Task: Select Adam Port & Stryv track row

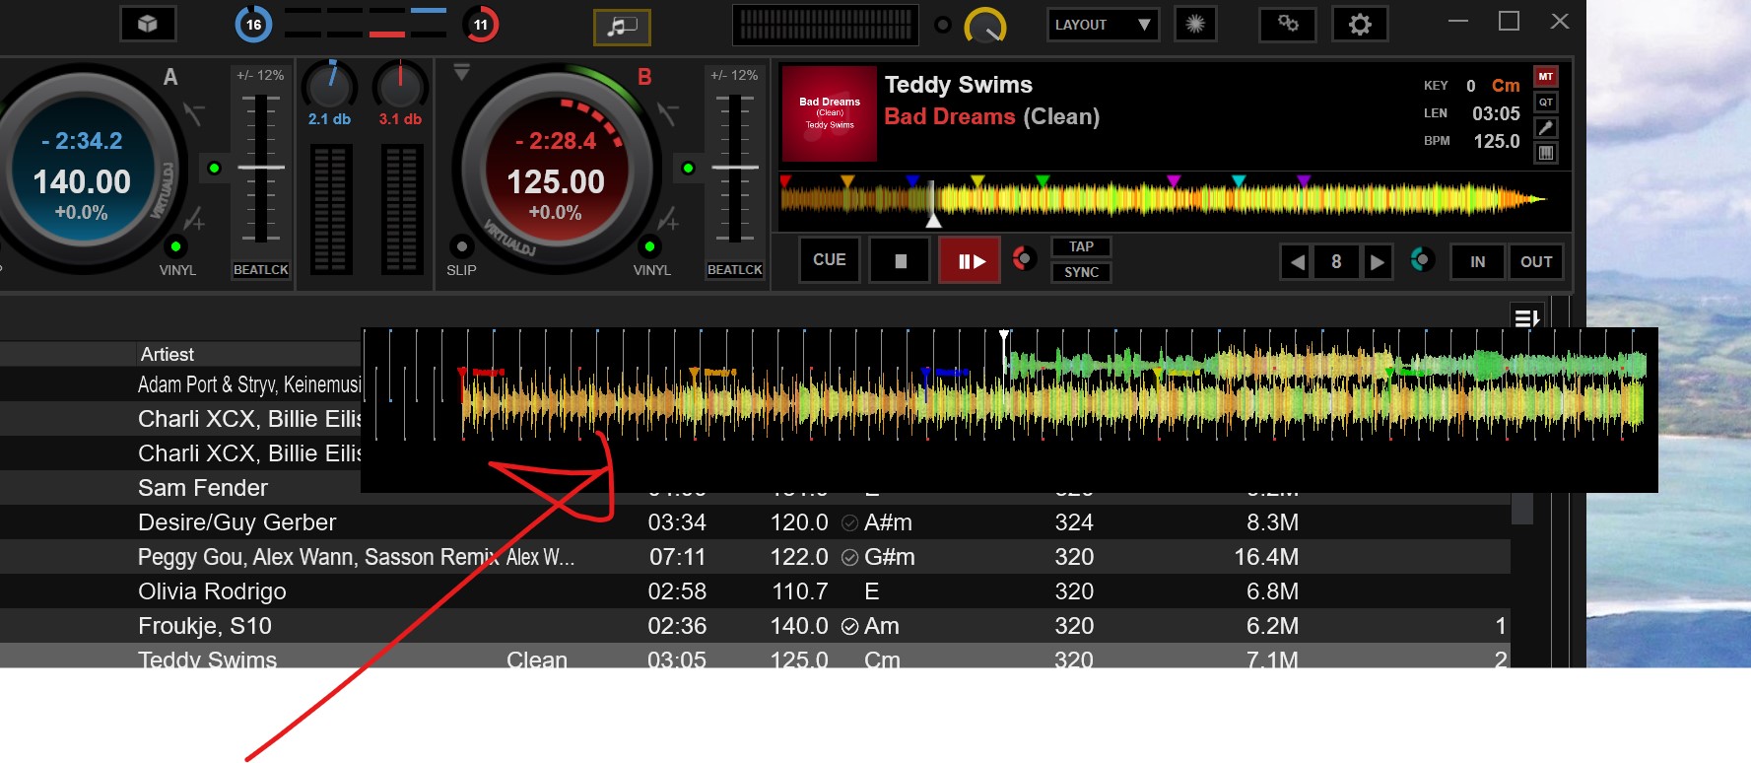Action: (x=180, y=384)
